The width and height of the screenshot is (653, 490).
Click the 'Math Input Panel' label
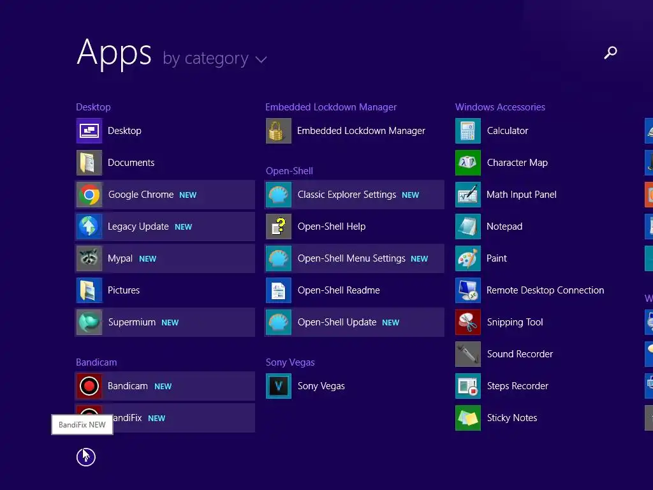tap(522, 195)
